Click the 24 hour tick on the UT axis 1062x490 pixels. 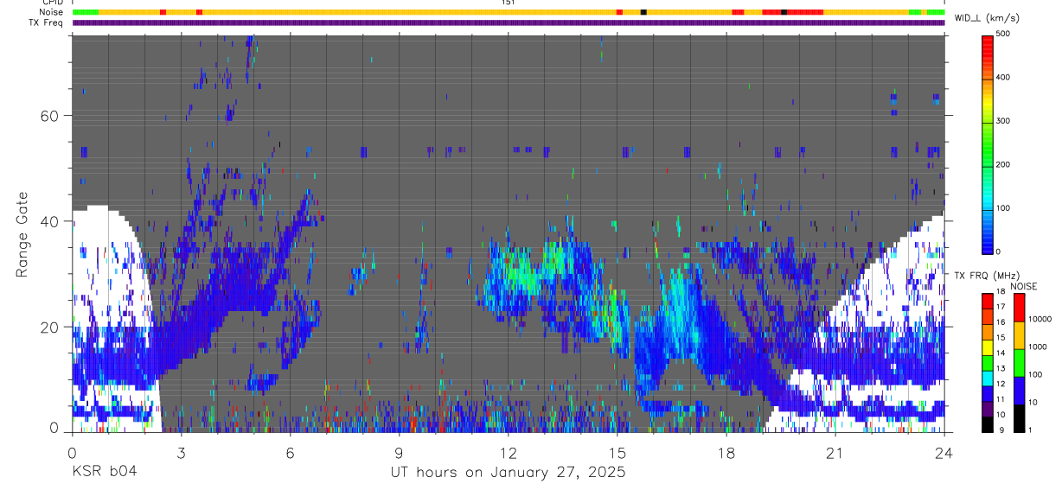944,452
